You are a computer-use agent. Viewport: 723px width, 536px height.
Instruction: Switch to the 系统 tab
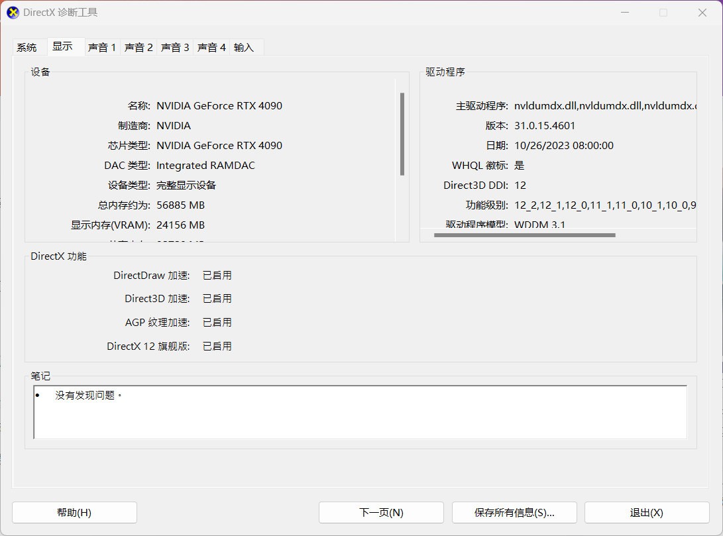coord(27,47)
